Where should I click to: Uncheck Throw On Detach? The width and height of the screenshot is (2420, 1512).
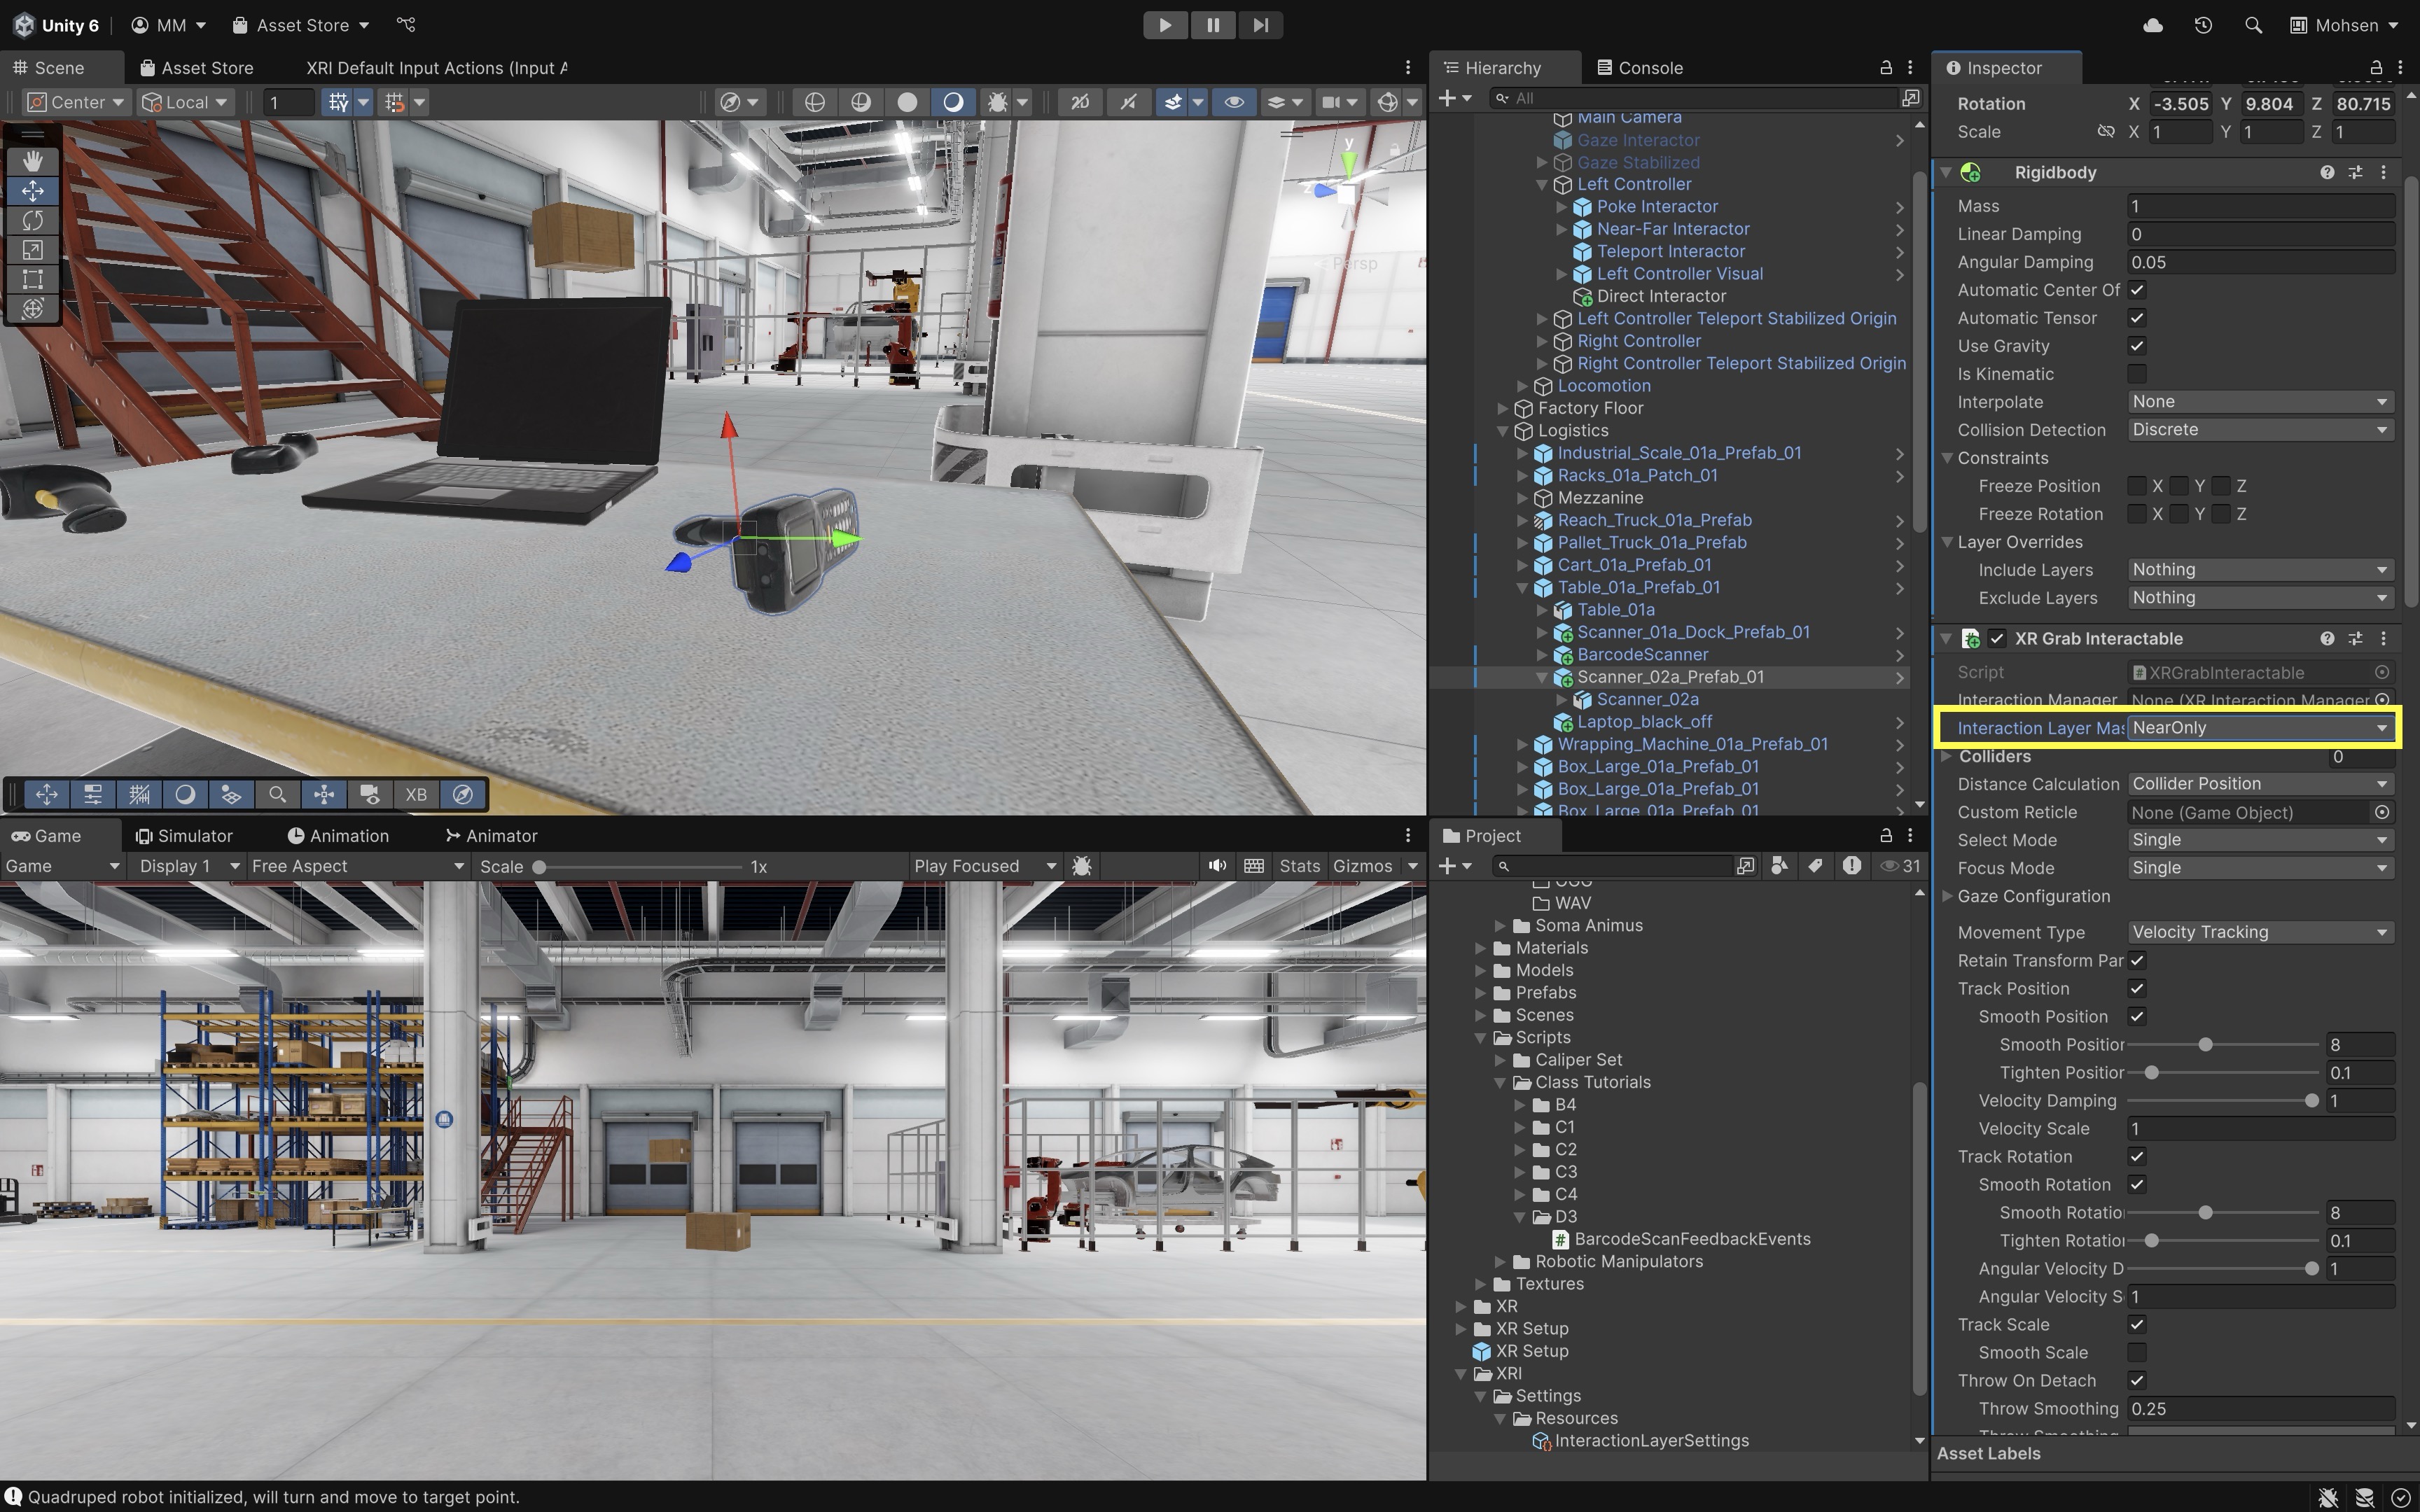tap(2137, 1380)
